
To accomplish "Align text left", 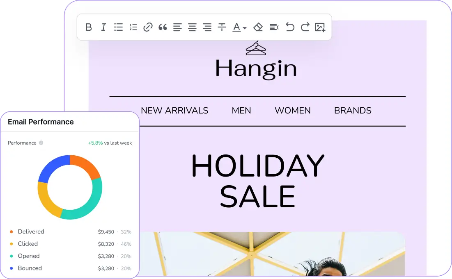I will coord(178,27).
